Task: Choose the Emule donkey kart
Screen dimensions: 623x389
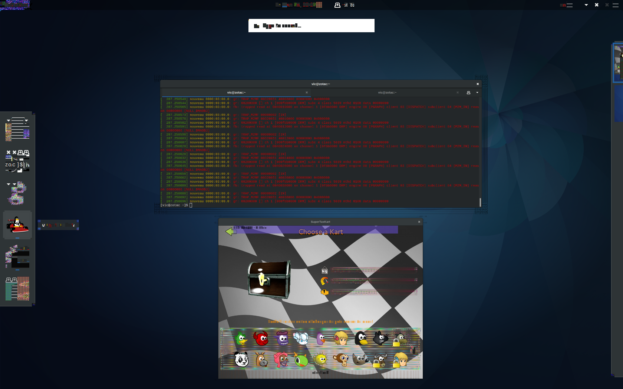Action: pyautogui.click(x=261, y=359)
